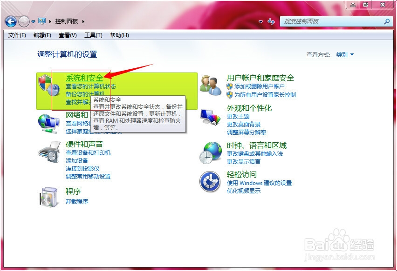Viewport: 397px width, 271px height.
Task: Open the recent pages dropdown next to Forward
Action: coord(33,22)
